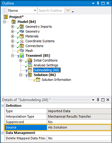
Task: Open the Details panel options menu arrow
Action: [93, 100]
